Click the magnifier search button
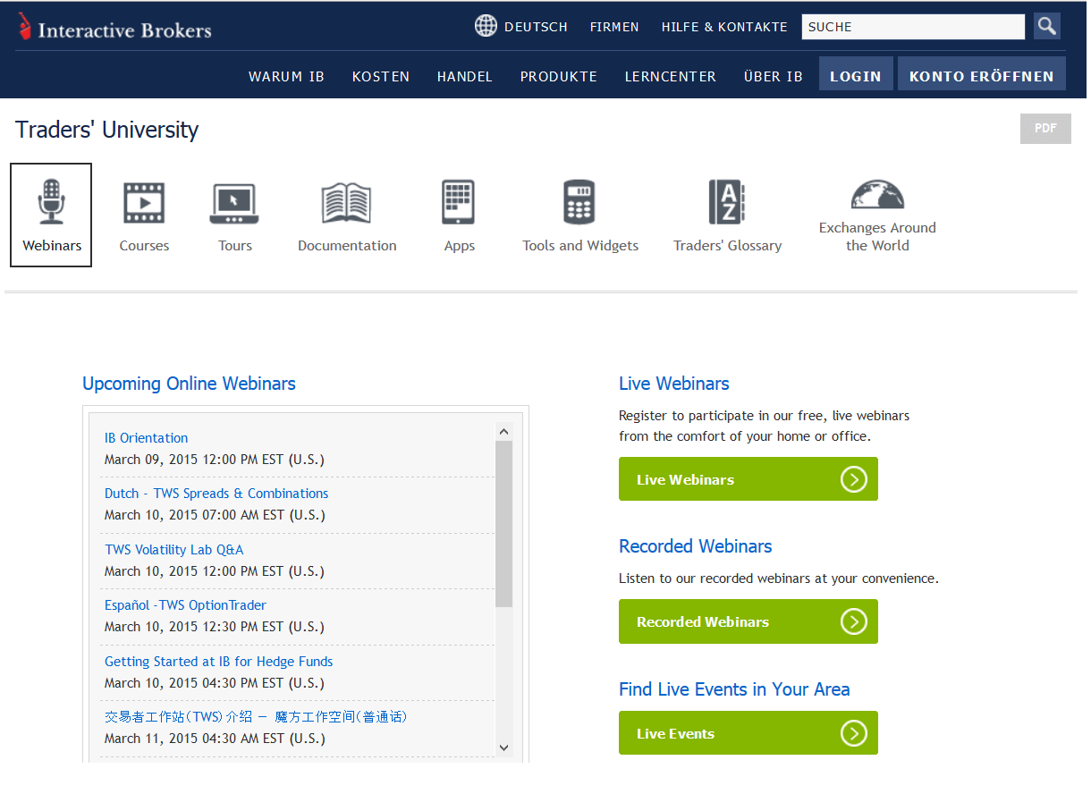 1047,26
